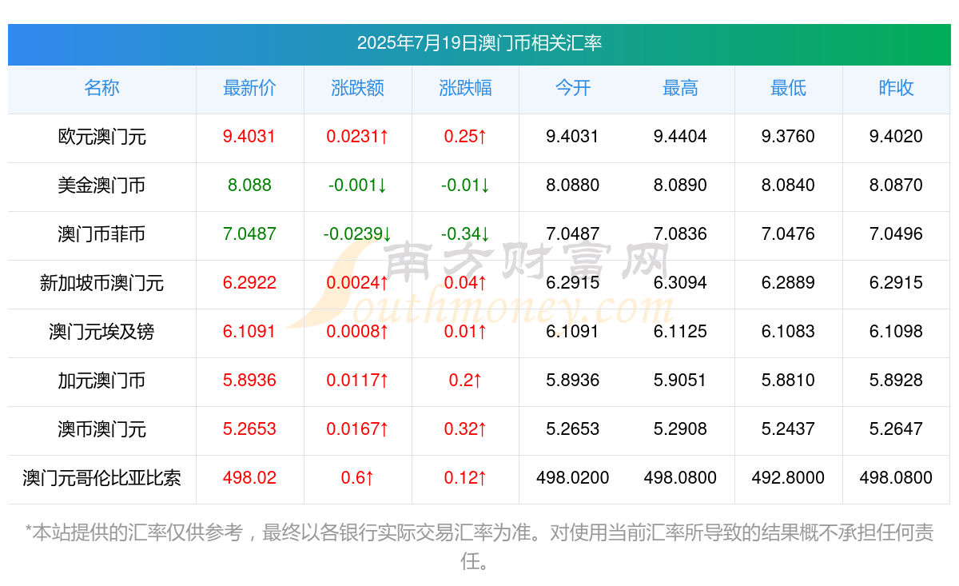Click high value 8.0890
Image resolution: width=959 pixels, height=586 pixels.
click(x=681, y=185)
